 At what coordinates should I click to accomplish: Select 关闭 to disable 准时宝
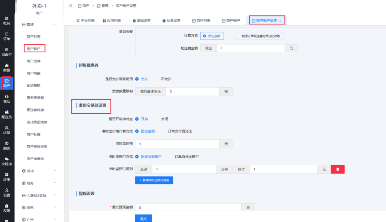(x=157, y=119)
